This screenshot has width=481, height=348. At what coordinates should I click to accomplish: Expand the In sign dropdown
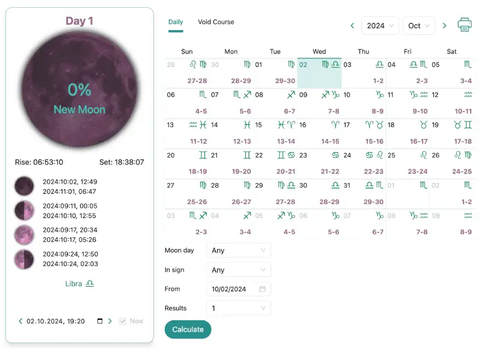(238, 270)
